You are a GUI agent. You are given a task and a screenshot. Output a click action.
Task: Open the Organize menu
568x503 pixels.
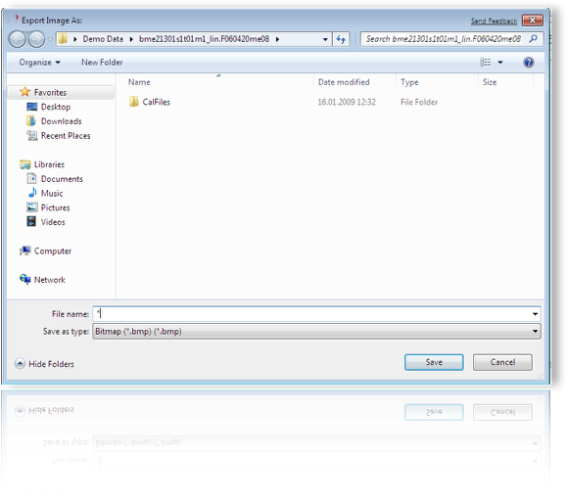click(39, 63)
